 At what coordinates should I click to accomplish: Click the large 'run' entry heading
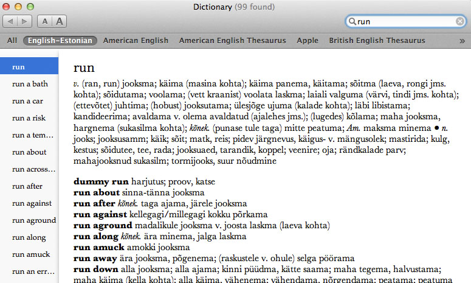pos(84,68)
